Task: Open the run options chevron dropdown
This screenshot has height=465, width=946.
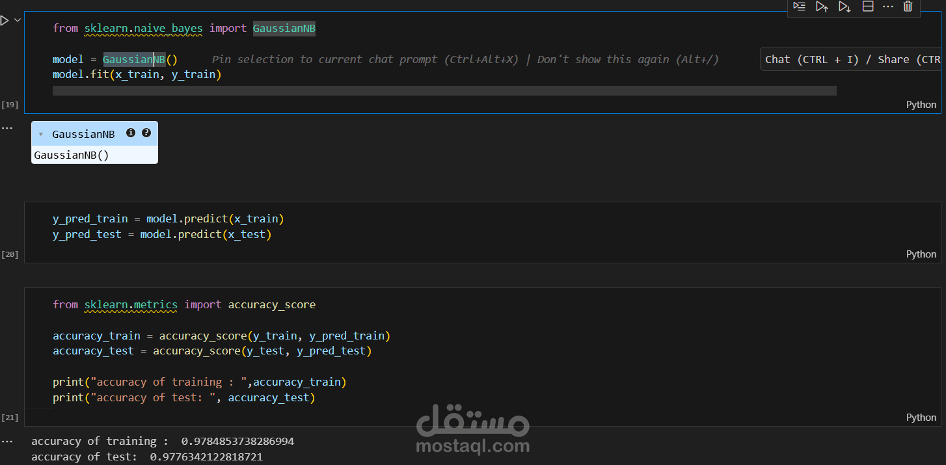Action: point(18,20)
